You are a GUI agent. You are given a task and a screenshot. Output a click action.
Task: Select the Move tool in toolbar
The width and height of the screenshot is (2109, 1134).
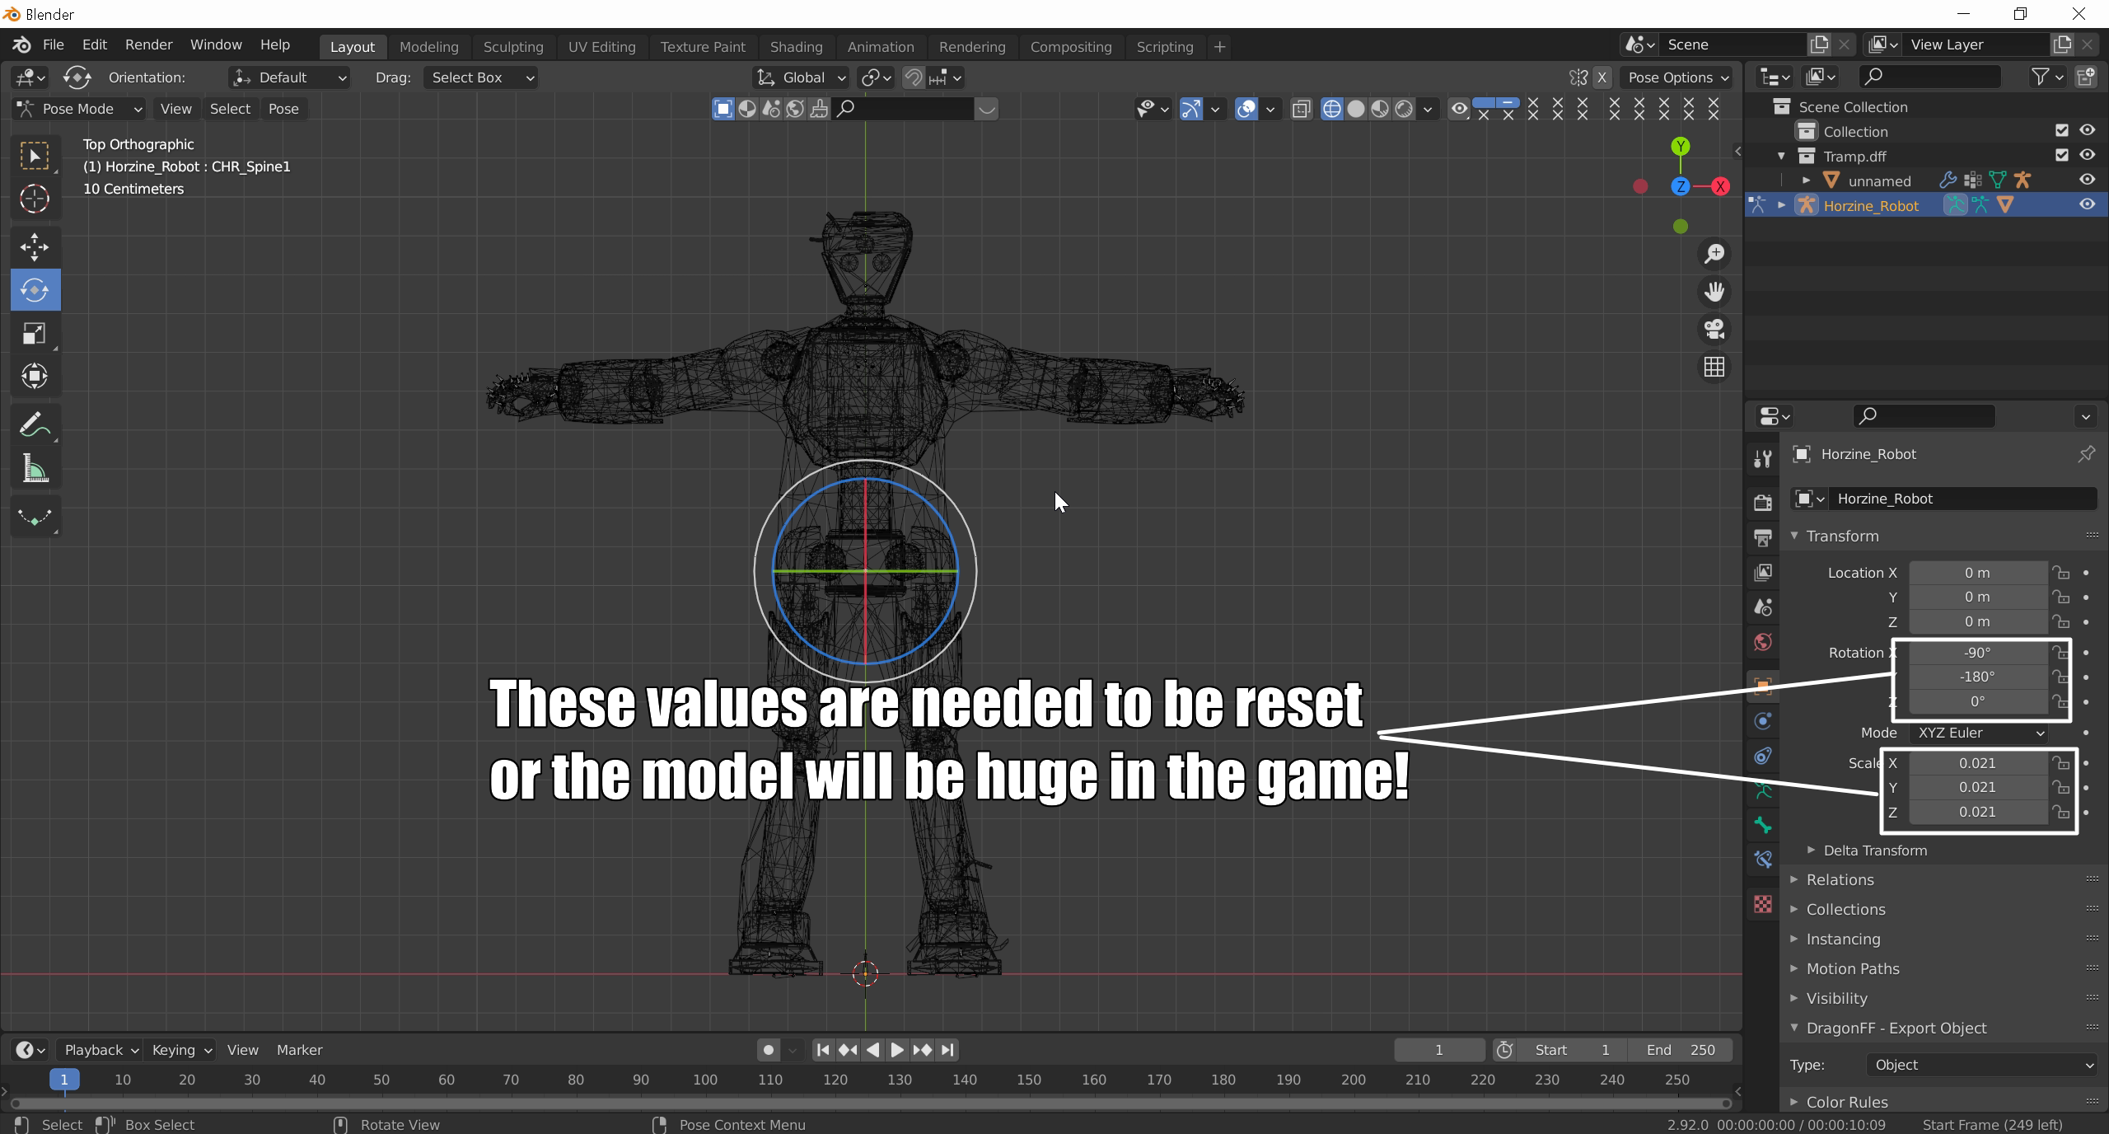pyautogui.click(x=34, y=246)
